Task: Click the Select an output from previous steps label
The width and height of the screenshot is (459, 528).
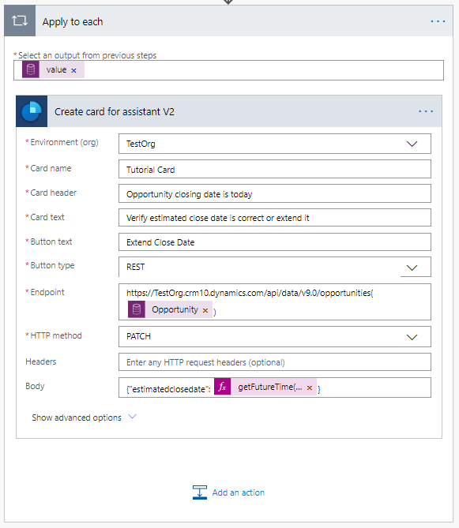Action: 87,55
